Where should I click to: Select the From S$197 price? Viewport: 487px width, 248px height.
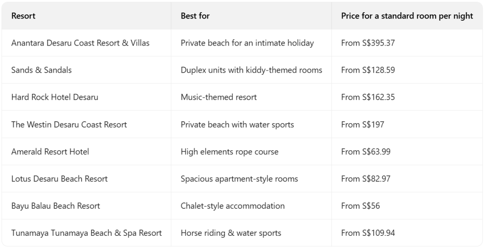click(x=363, y=124)
